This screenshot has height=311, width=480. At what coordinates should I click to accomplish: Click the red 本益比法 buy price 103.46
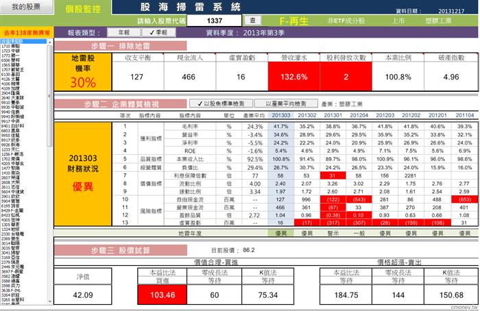point(163,295)
